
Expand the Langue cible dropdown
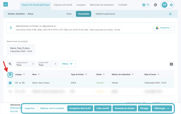click(x=48, y=64)
